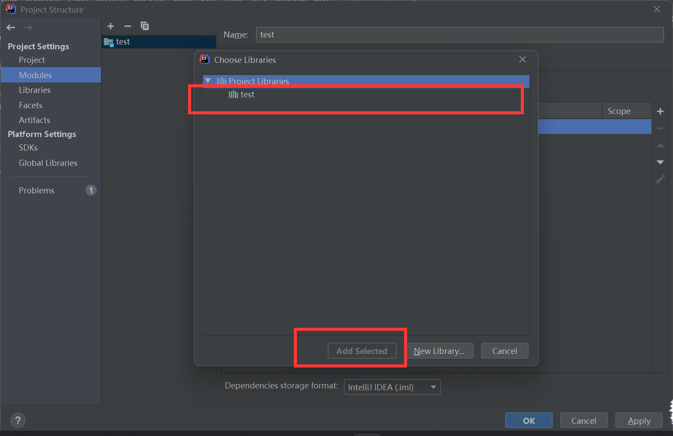Cancel the Choose Libraries dialog
673x436 pixels.
[505, 351]
